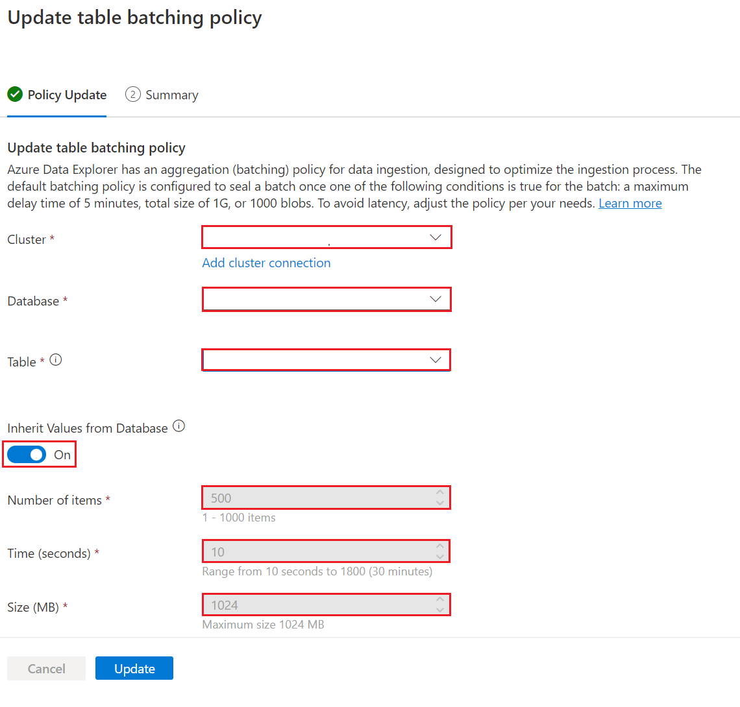The width and height of the screenshot is (740, 707).
Task: Click Add cluster connection
Action: pos(266,263)
